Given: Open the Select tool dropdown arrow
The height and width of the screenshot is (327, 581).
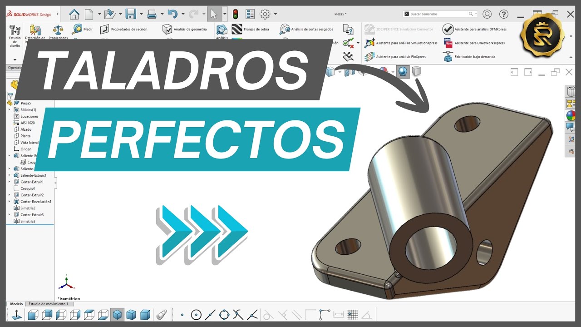Looking at the screenshot, I should tap(224, 14).
